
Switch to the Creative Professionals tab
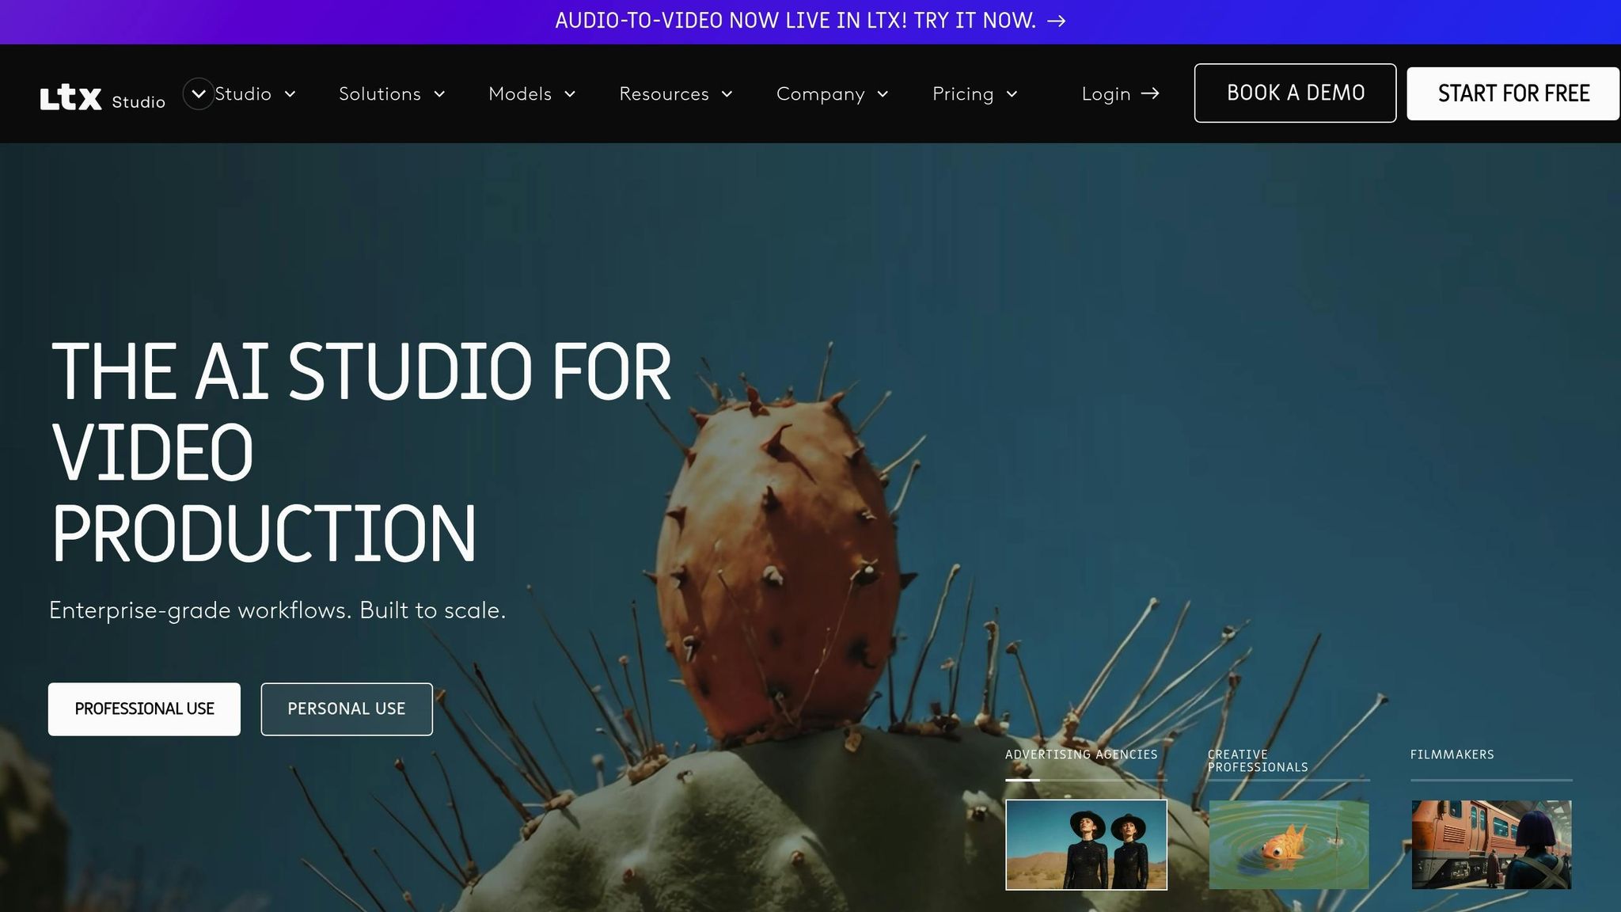click(x=1257, y=760)
